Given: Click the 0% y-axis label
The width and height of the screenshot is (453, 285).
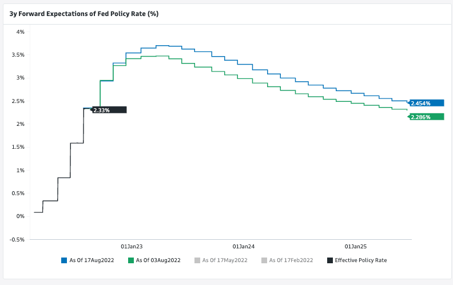Looking at the screenshot, I should (20, 216).
